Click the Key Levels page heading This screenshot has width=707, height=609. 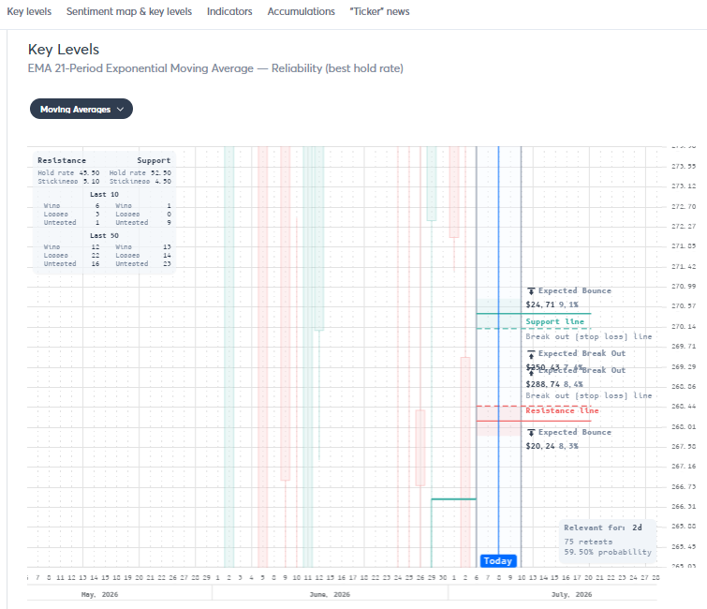click(64, 50)
